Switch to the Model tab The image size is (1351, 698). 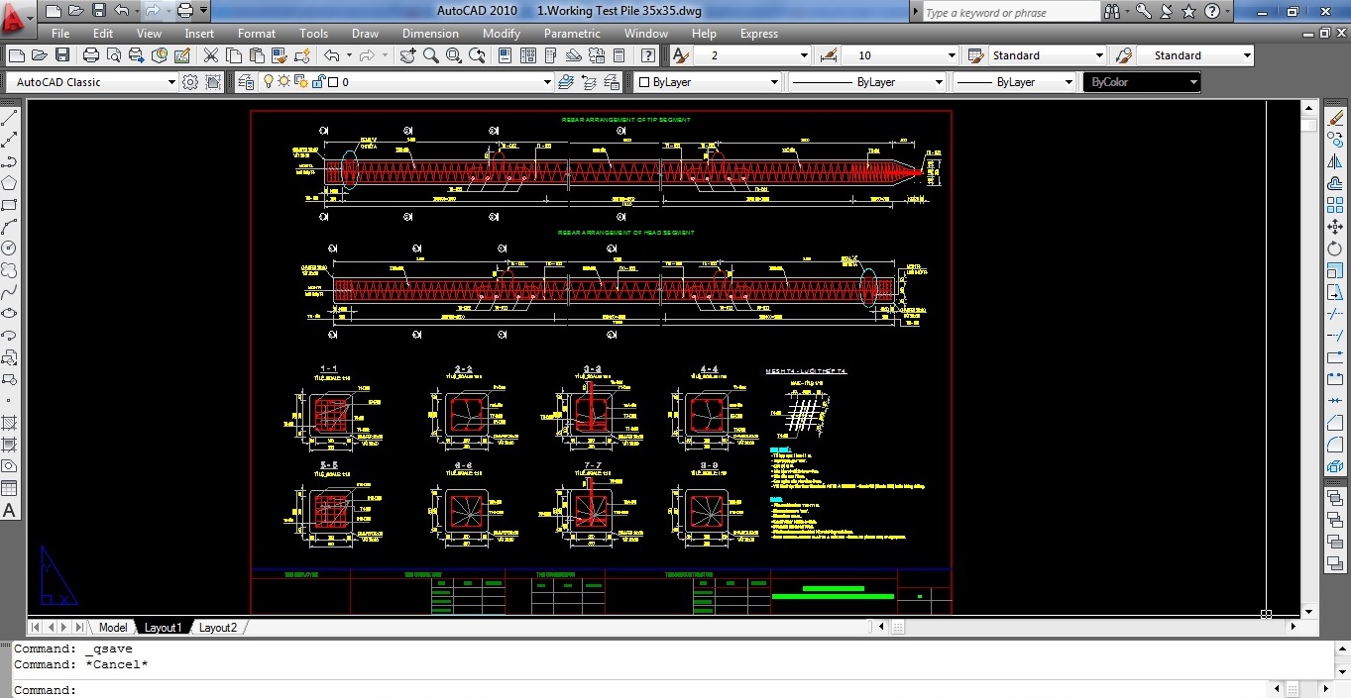point(113,628)
